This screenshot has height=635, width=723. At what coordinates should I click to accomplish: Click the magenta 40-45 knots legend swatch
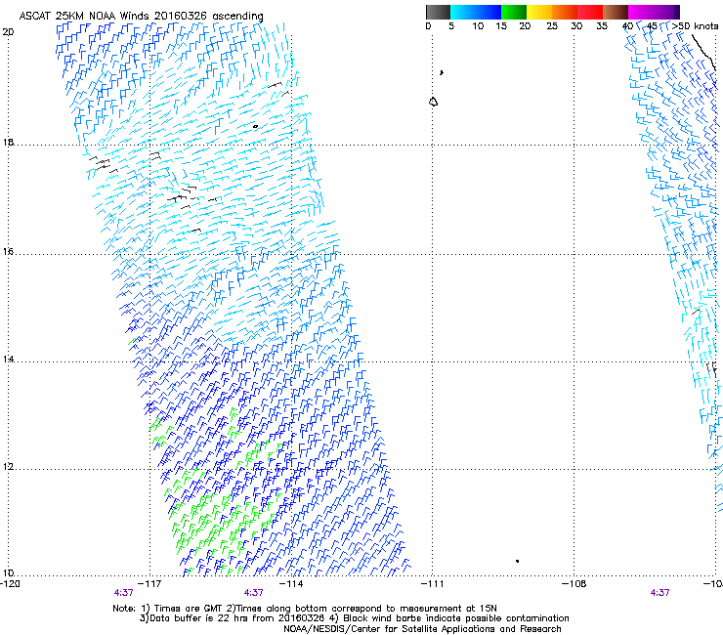click(641, 12)
